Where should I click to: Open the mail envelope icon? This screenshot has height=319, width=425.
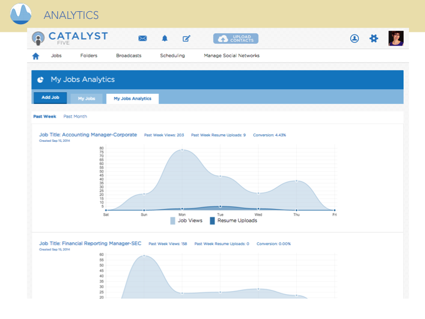tap(143, 38)
